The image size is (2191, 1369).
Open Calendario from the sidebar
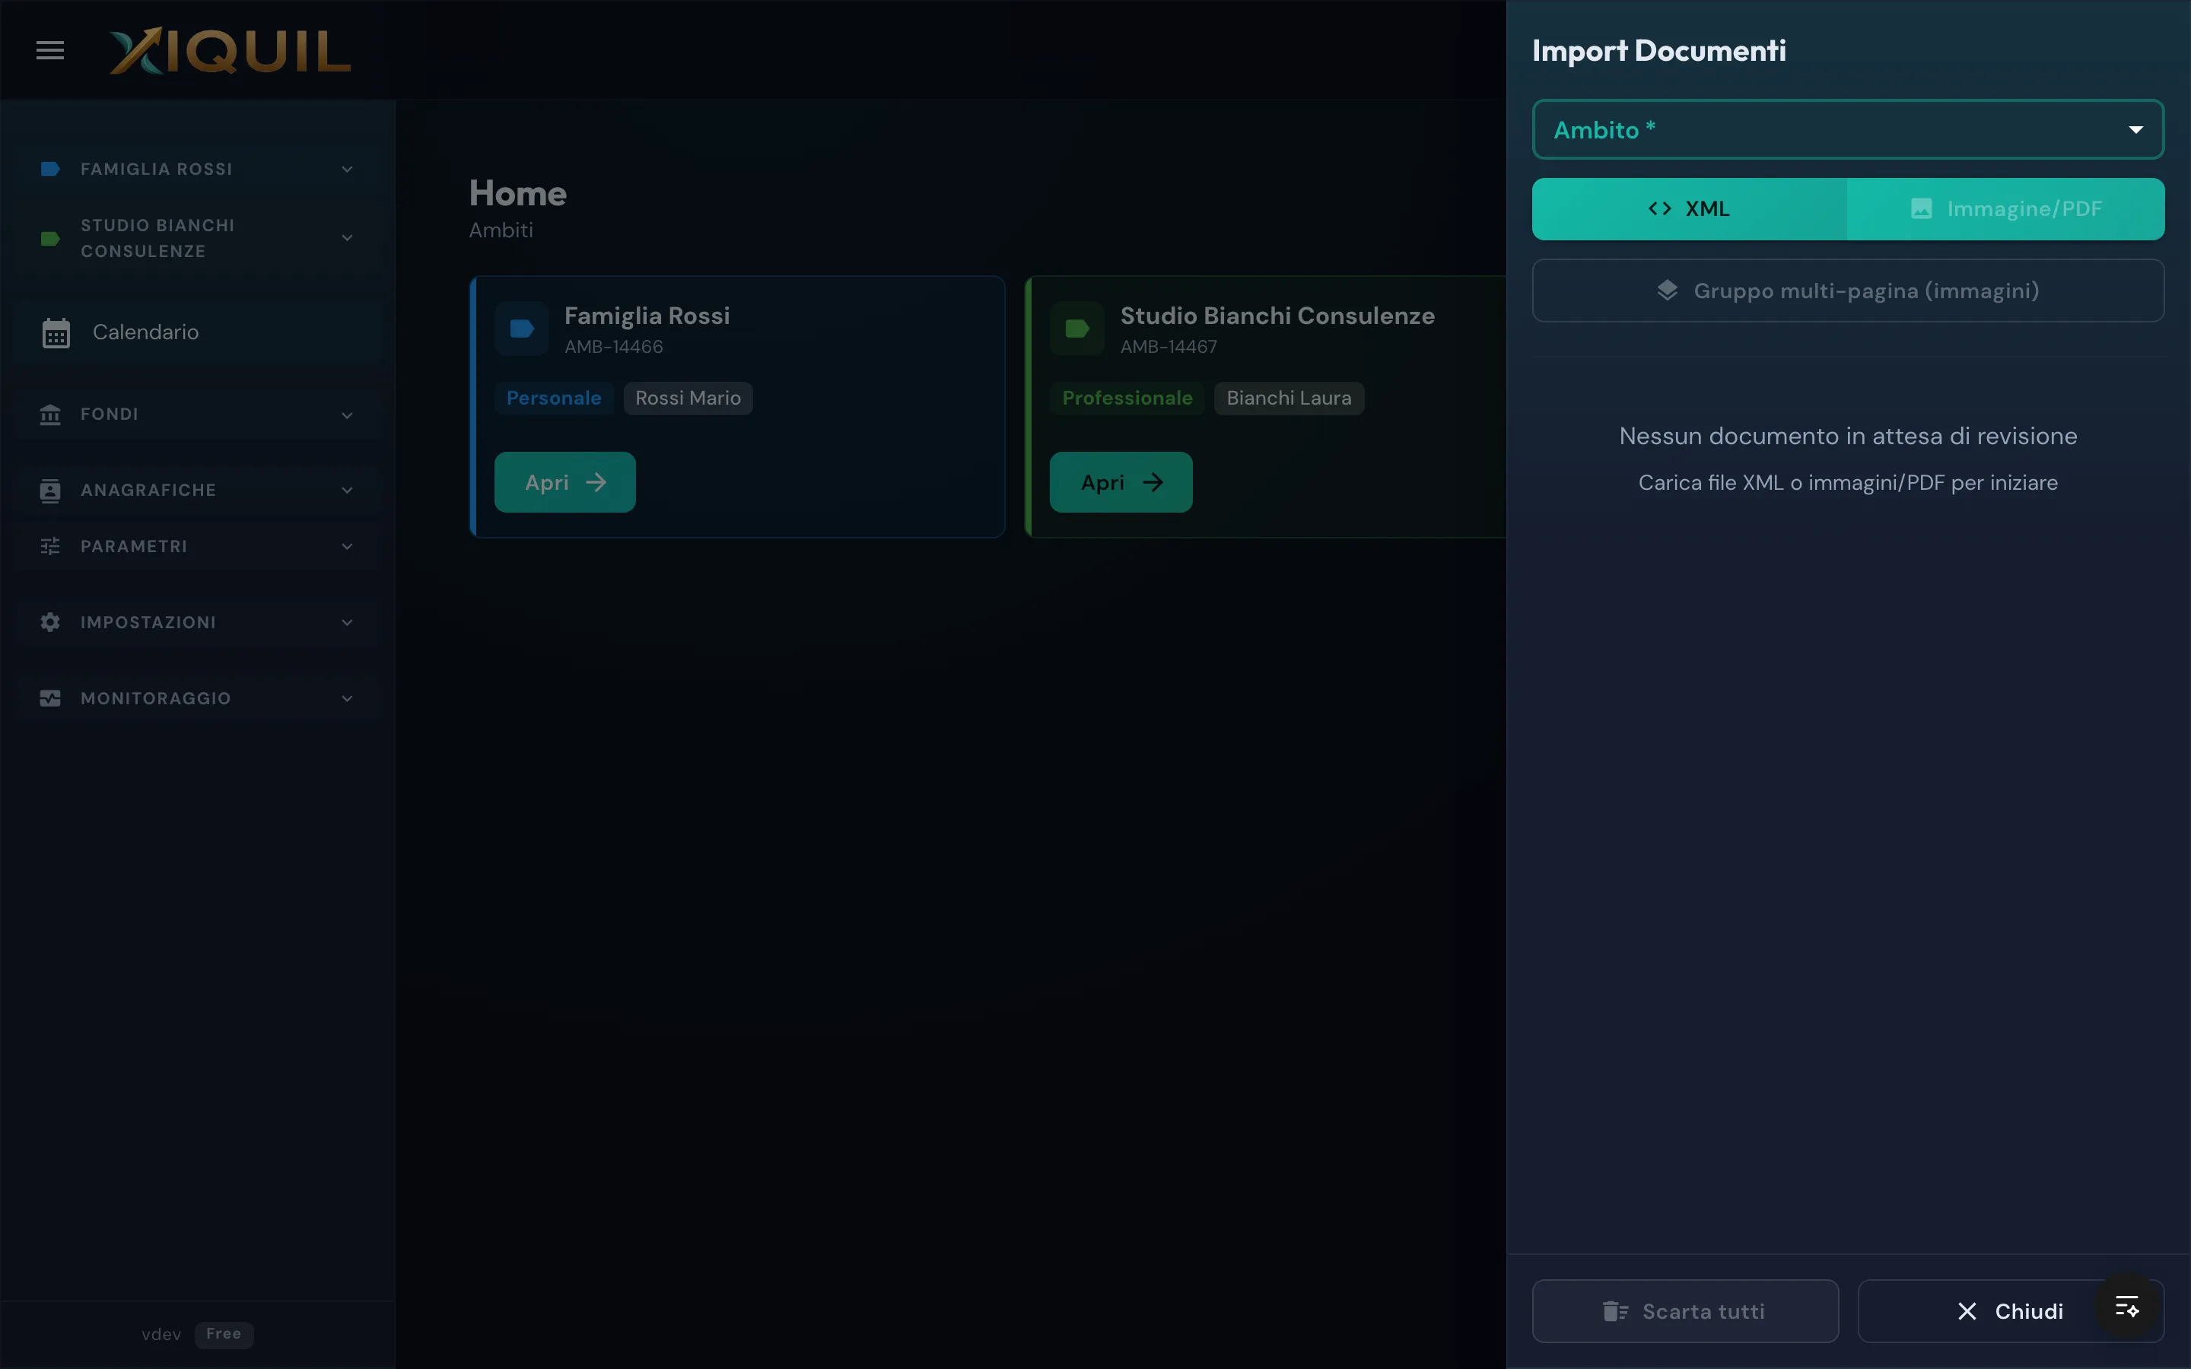[197, 332]
